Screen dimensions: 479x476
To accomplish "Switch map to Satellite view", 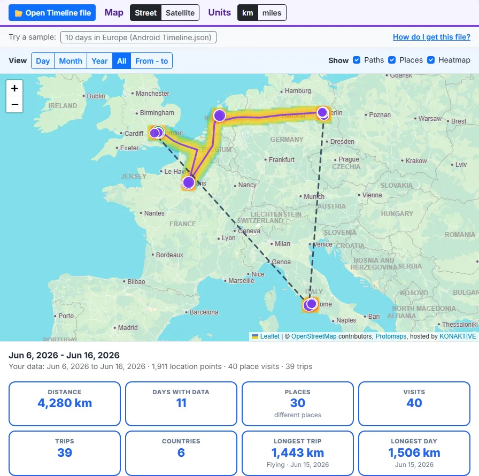I will click(180, 13).
